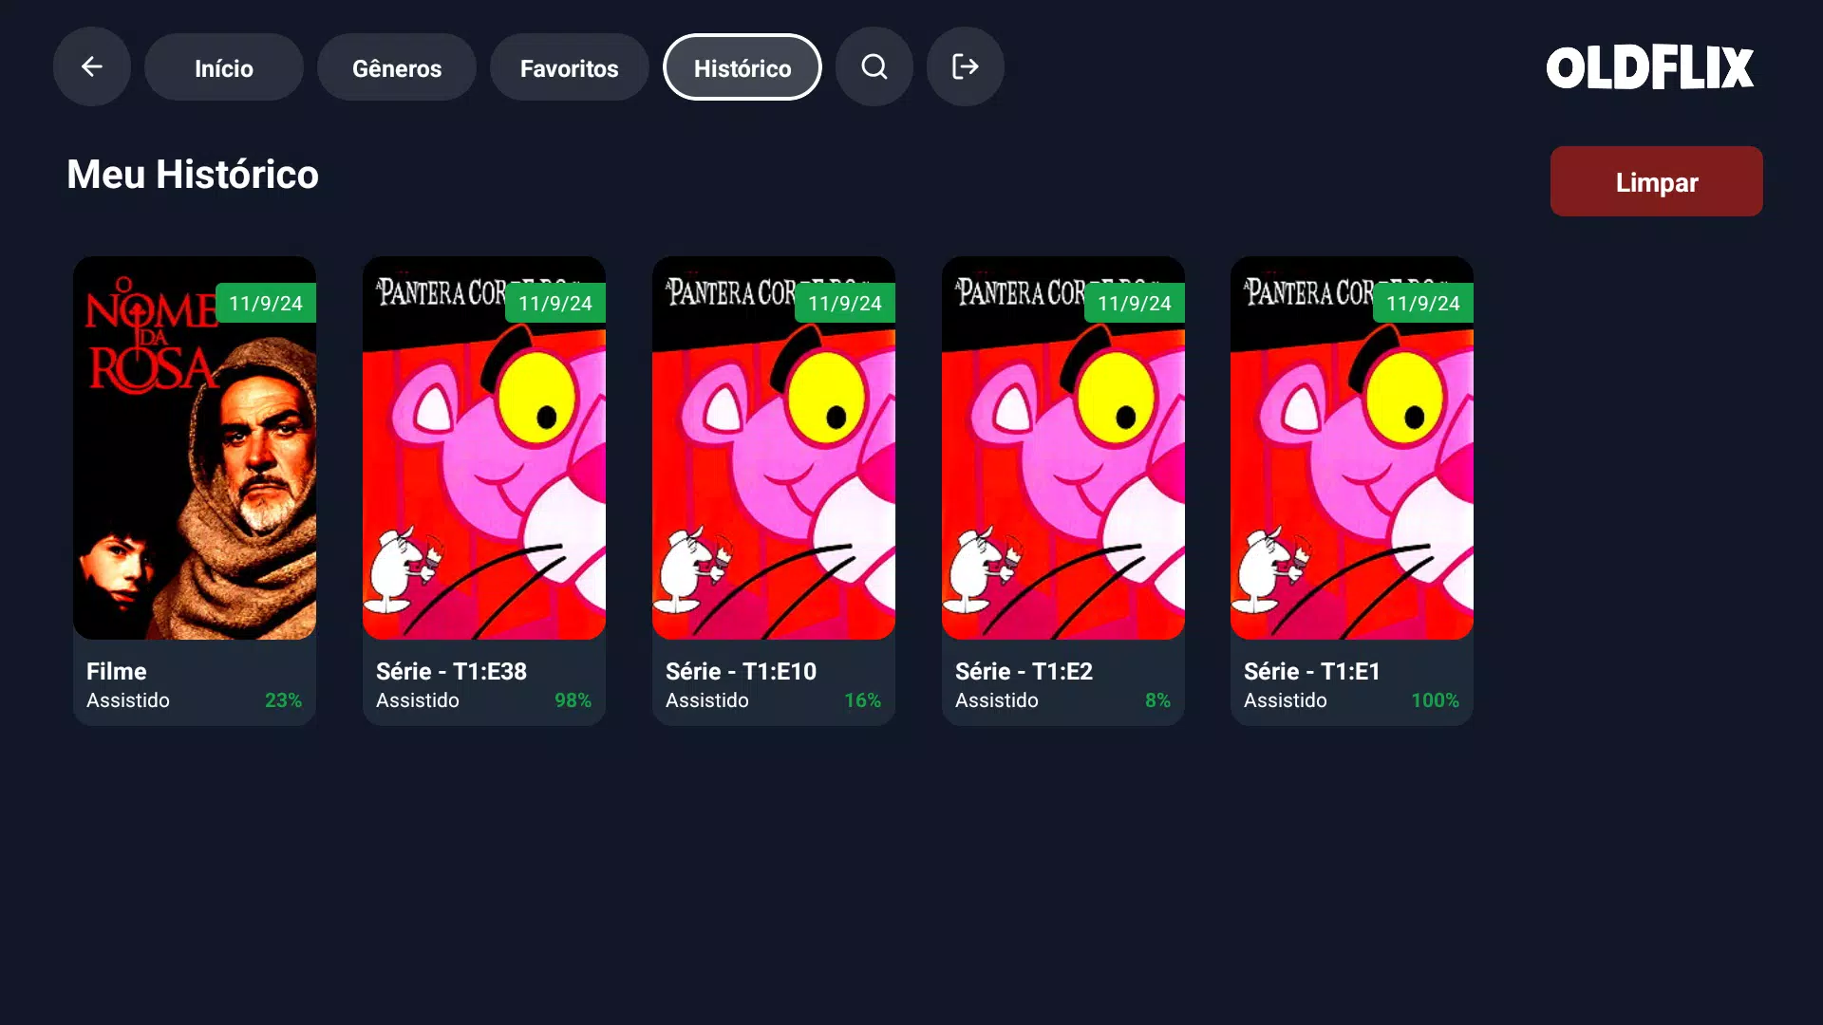Click the 'Filme' card label
The height and width of the screenshot is (1025, 1823).
click(x=117, y=671)
